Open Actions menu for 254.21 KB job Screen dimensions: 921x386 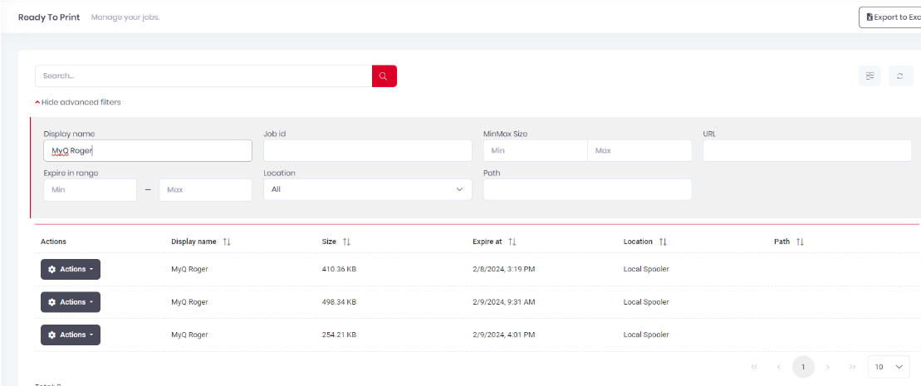[71, 335]
